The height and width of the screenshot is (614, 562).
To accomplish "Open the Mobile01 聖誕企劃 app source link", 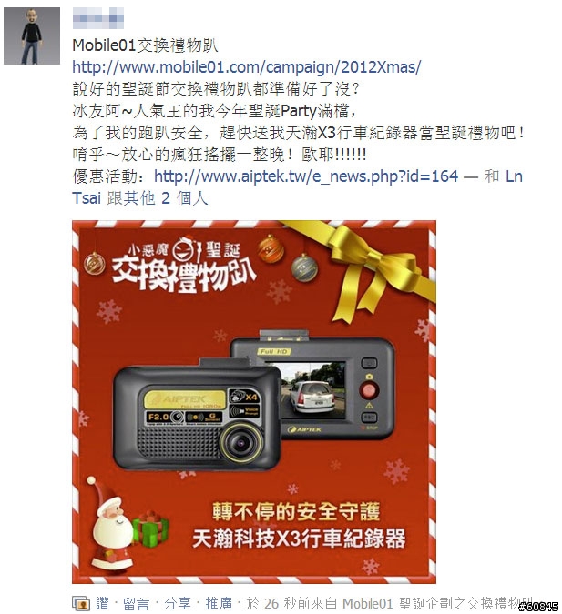I will pos(437,603).
